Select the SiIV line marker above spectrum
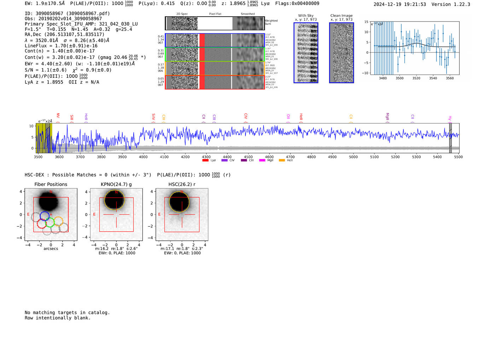 [x=153, y=118]
